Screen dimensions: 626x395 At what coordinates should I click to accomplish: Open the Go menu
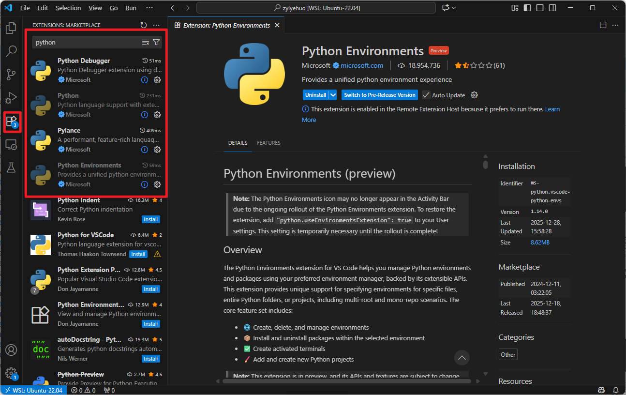point(114,8)
